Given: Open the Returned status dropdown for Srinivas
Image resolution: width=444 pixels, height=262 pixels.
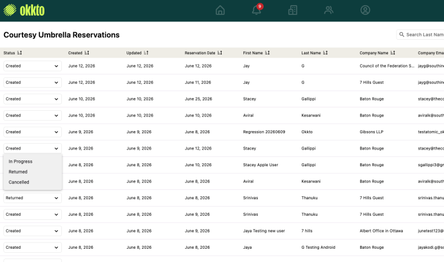Looking at the screenshot, I should 32,198.
